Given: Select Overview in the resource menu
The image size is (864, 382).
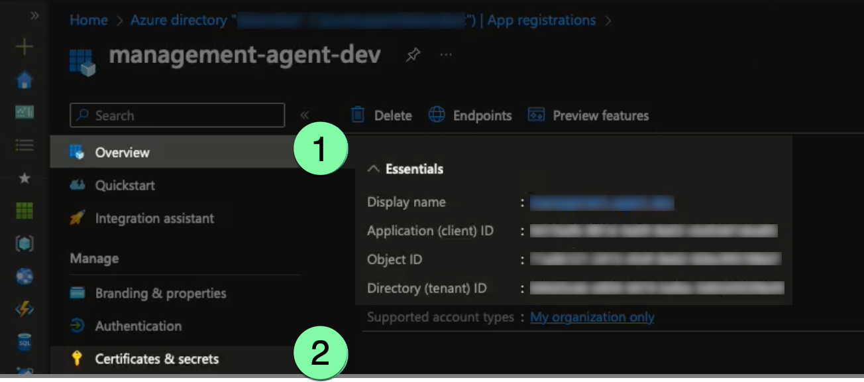Looking at the screenshot, I should click(122, 153).
